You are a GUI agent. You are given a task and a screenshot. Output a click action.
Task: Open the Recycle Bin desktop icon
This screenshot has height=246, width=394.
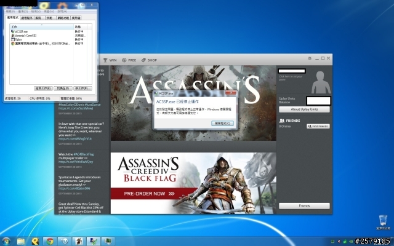pos(383,223)
